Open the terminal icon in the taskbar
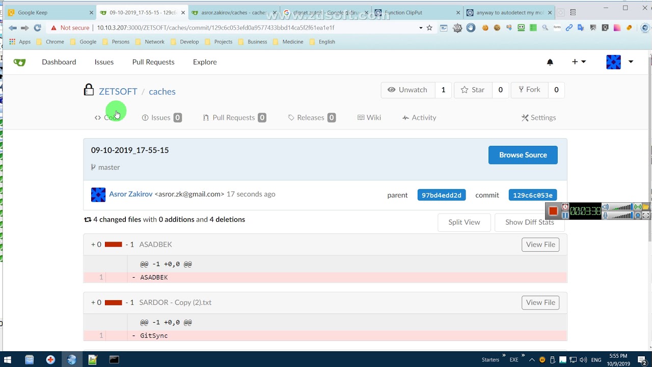This screenshot has width=652, height=367. point(114,360)
